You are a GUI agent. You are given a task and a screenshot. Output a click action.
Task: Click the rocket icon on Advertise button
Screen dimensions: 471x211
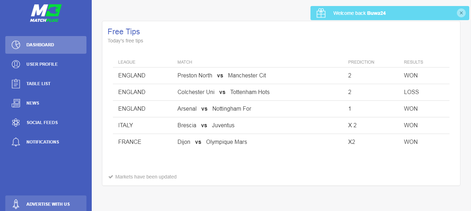coord(16,204)
